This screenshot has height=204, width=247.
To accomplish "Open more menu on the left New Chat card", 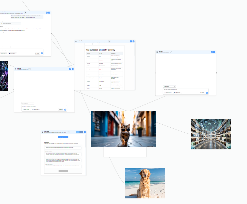I will [x=73, y=69].
